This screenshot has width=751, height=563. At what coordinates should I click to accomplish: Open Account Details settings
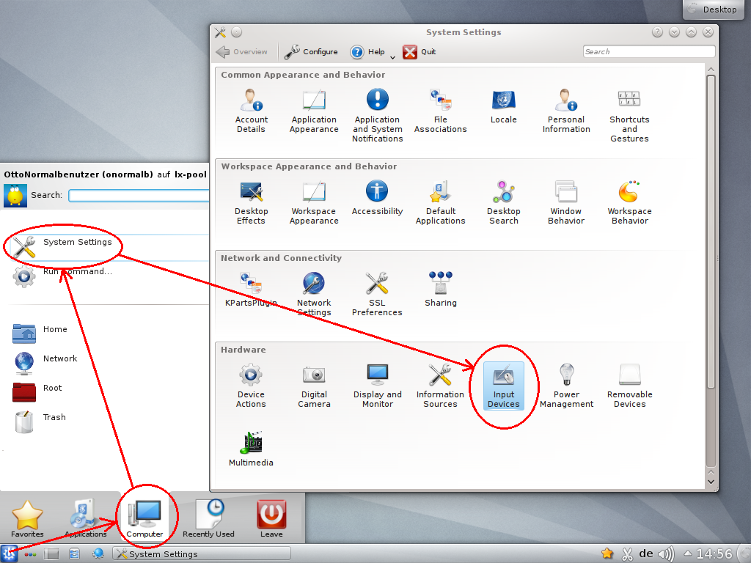[251, 111]
